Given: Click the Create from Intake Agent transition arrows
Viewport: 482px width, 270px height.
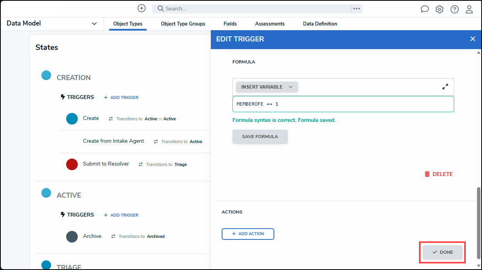Looking at the screenshot, I should (156, 142).
